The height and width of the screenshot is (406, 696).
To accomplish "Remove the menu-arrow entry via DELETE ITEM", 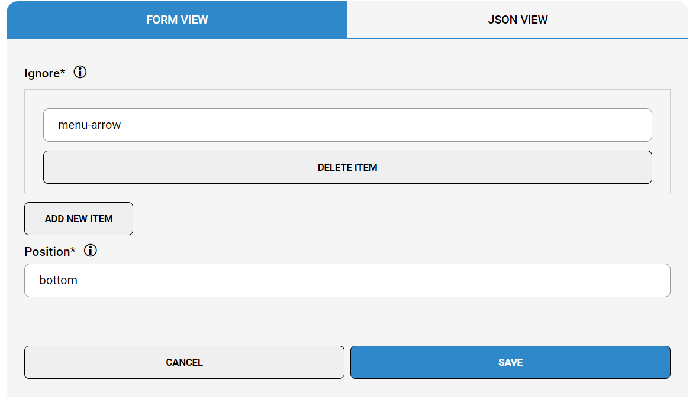I will tap(347, 167).
